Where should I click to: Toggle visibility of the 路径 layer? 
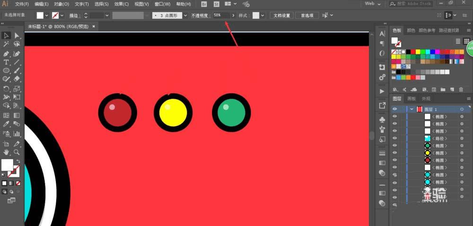coord(394,139)
